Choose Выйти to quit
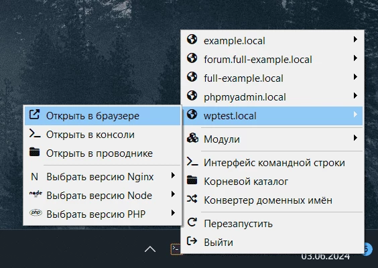Image resolution: width=378 pixels, height=268 pixels. pyautogui.click(x=272, y=243)
